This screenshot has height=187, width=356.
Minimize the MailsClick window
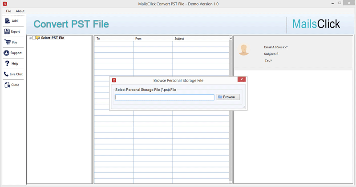point(332,4)
